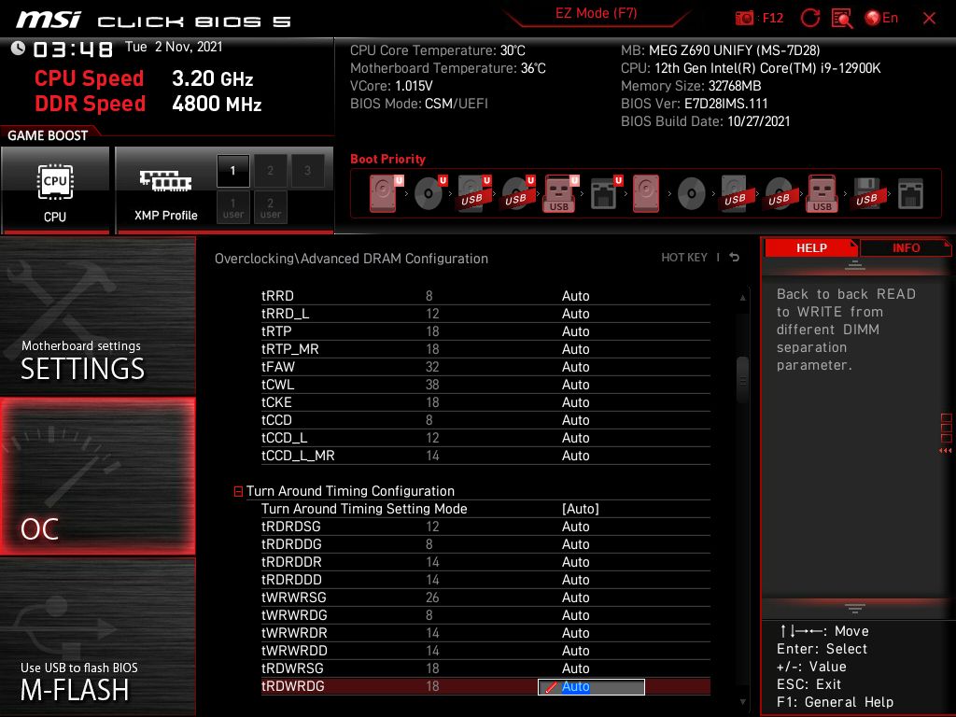
Task: Select XMP user profile 1
Action: pyautogui.click(x=232, y=207)
